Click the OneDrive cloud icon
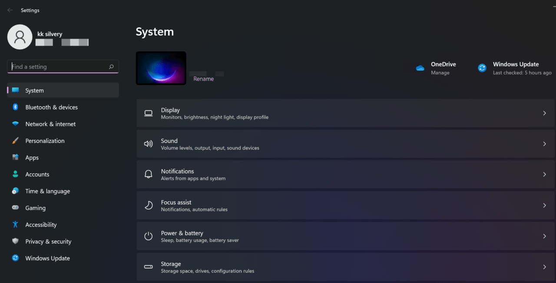This screenshot has height=283, width=556. [420, 68]
